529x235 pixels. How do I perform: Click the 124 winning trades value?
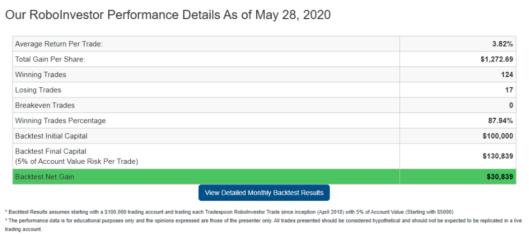point(507,75)
